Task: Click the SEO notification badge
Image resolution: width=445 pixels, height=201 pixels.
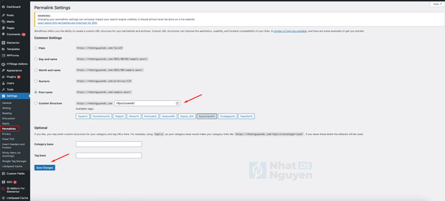Action: [15, 182]
